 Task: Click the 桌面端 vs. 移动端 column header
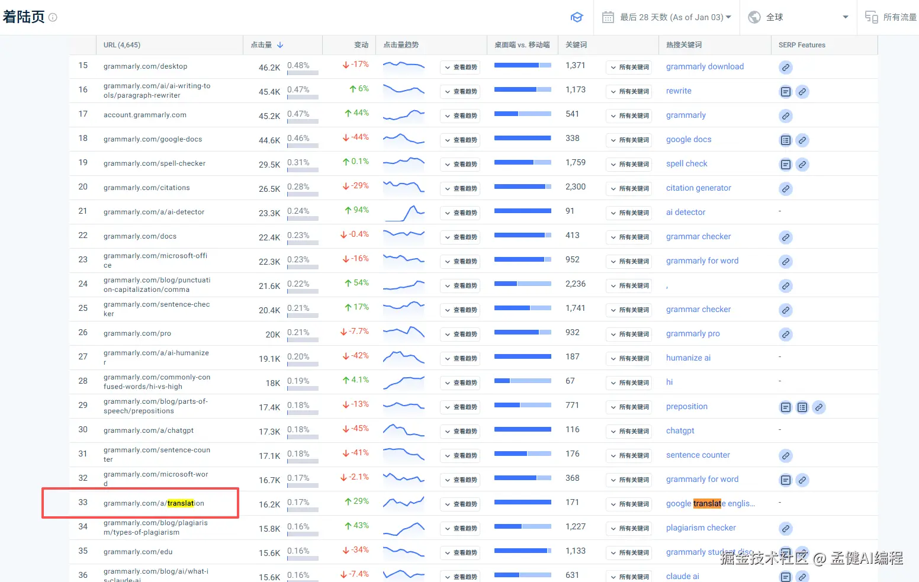coord(522,45)
